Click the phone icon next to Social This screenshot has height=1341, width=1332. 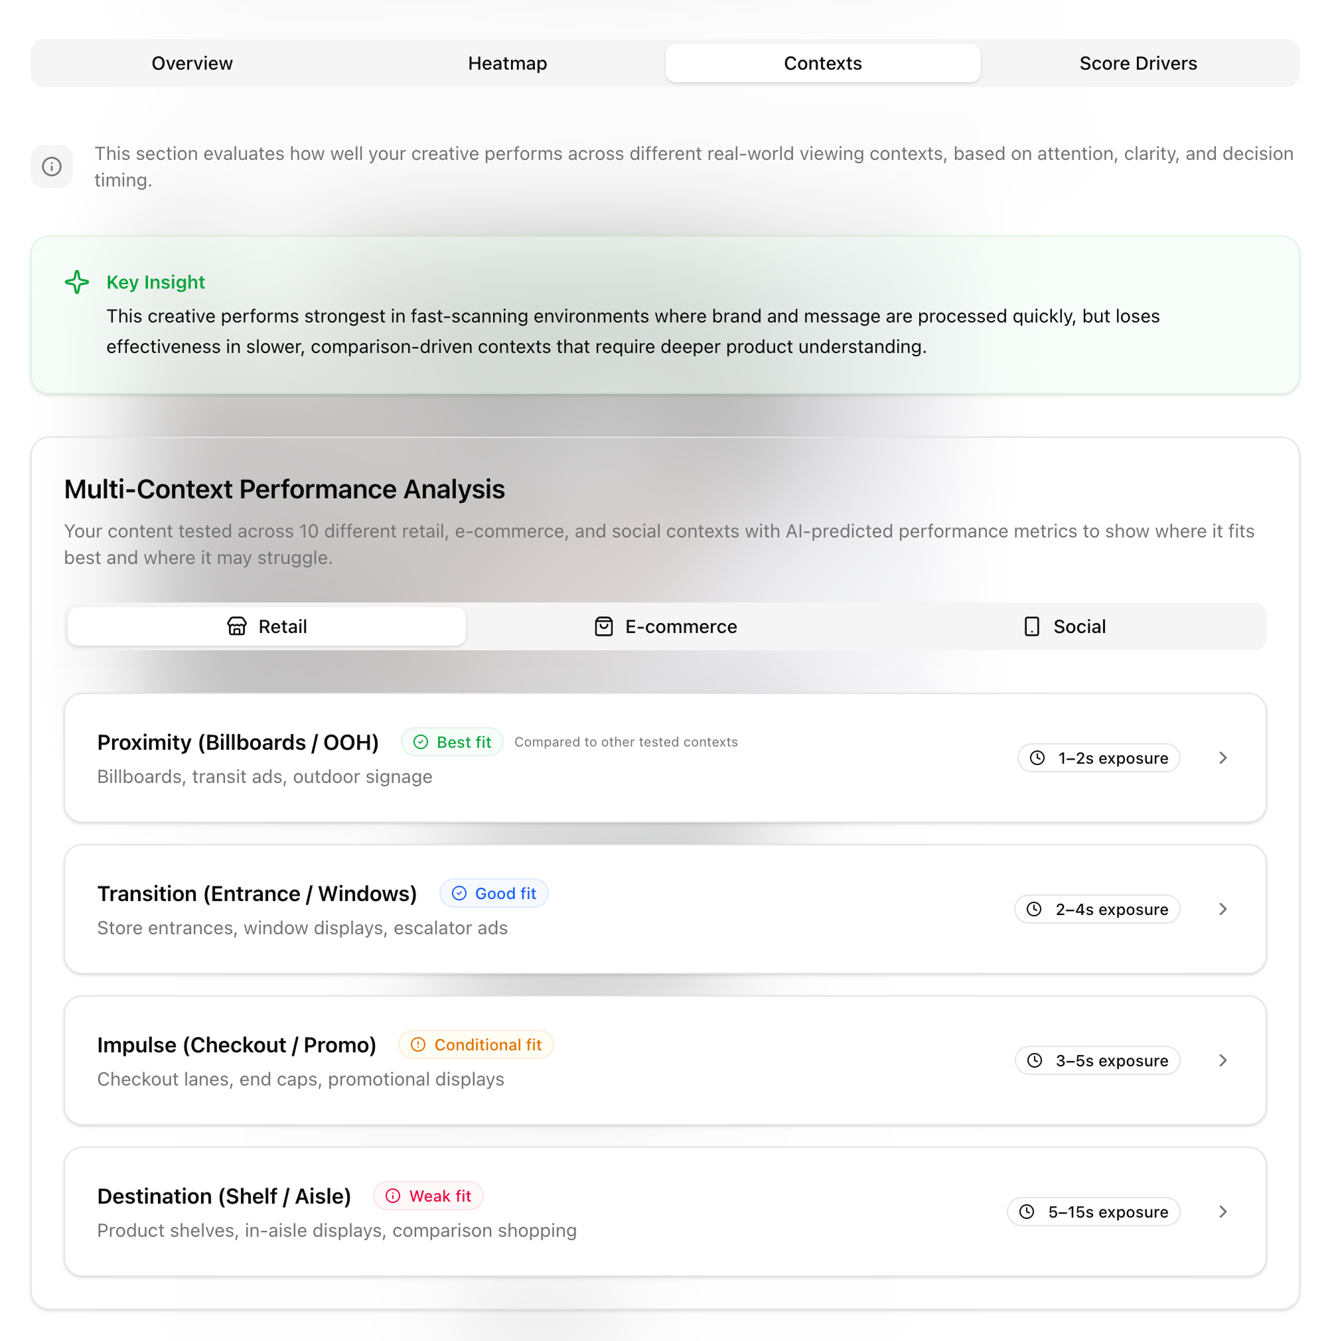[1031, 626]
